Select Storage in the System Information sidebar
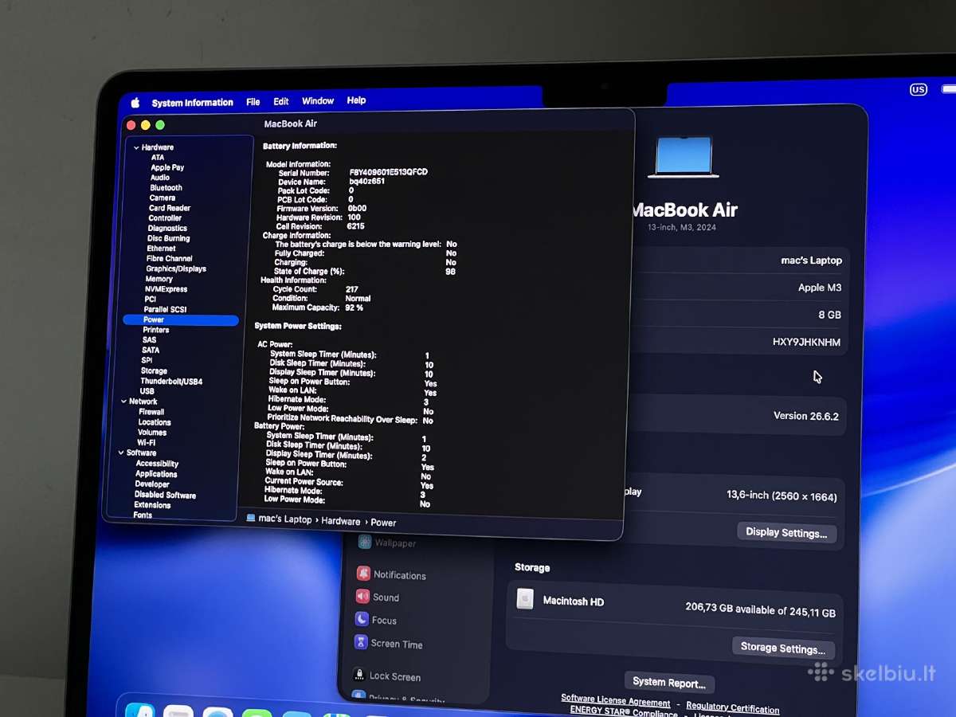 (154, 370)
